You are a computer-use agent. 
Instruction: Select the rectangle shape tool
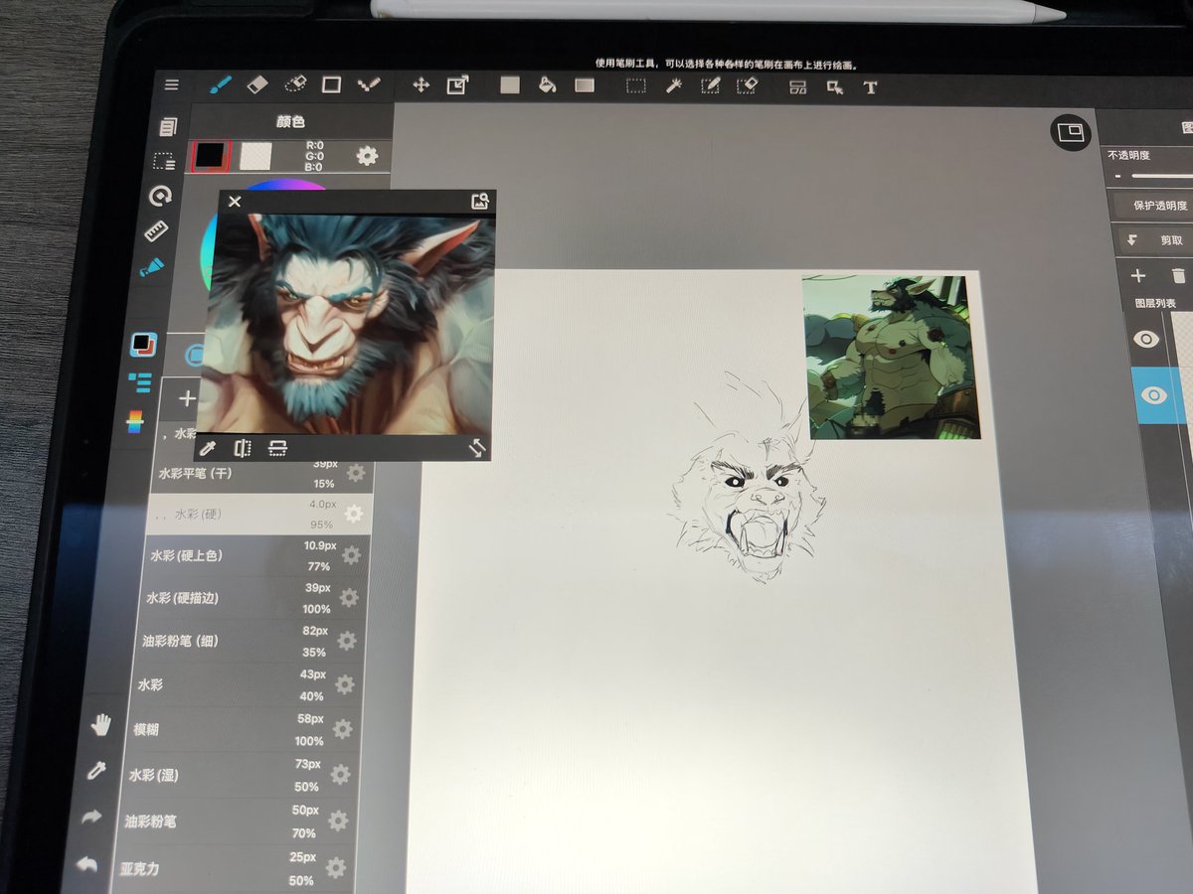pos(331,85)
